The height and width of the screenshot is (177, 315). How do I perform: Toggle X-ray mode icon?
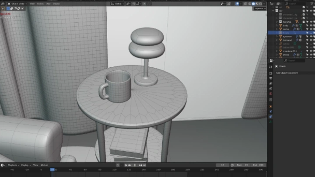pos(245,3)
